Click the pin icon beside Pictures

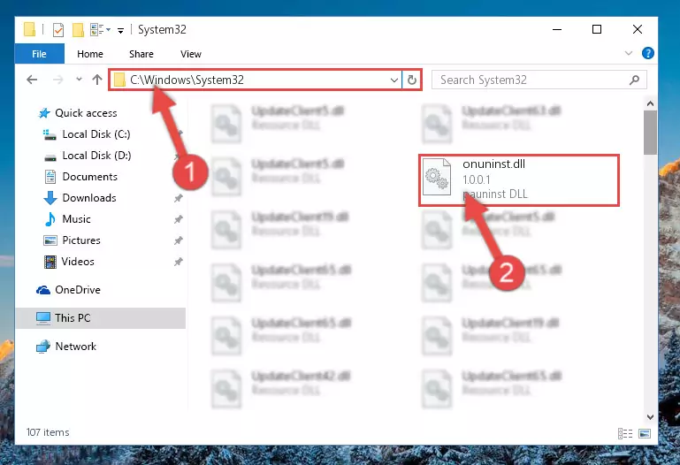click(x=179, y=240)
